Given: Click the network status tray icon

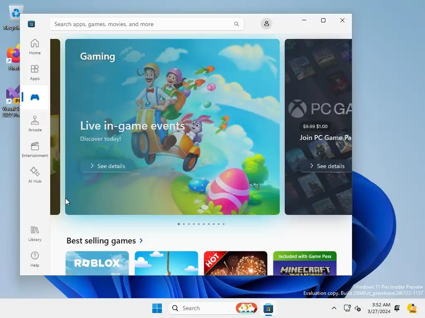Looking at the screenshot, I should tap(347, 308).
